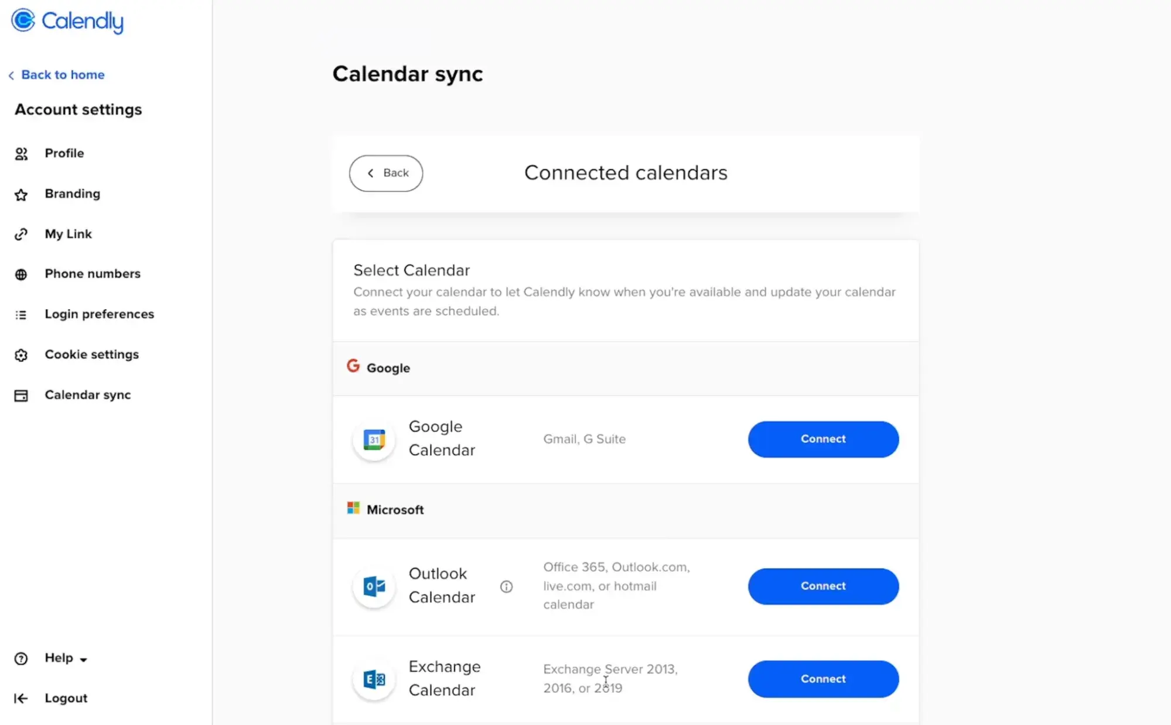
Task: Select the Branding settings icon
Action: point(22,193)
